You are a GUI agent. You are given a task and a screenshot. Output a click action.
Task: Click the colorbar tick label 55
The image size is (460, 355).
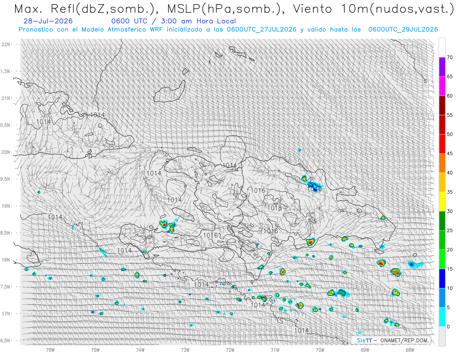(x=450, y=115)
